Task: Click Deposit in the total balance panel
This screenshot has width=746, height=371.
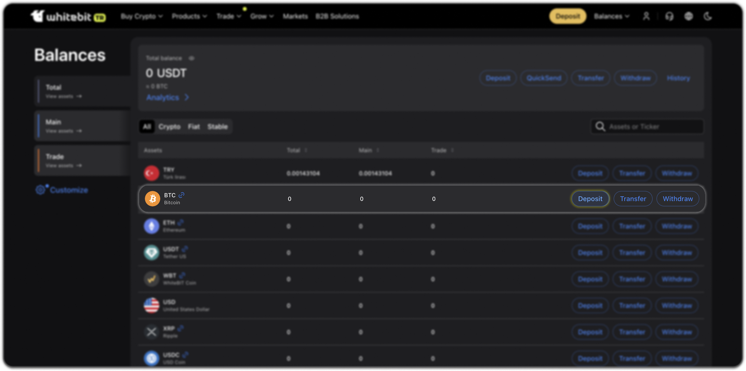Action: (498, 78)
